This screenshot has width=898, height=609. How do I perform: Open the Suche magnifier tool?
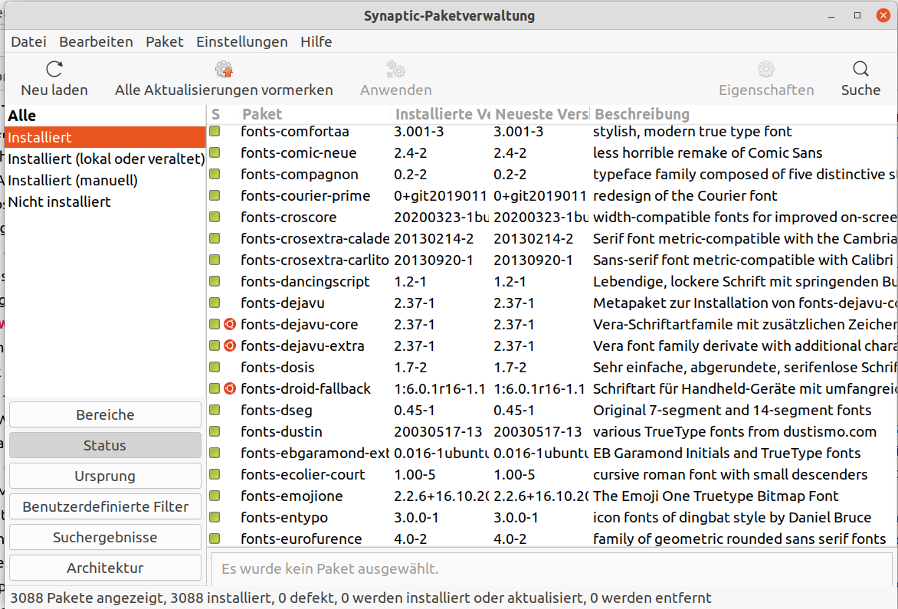[860, 70]
